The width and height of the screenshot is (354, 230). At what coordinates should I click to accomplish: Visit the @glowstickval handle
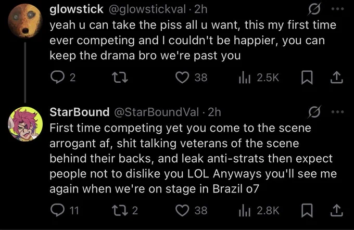coord(147,9)
